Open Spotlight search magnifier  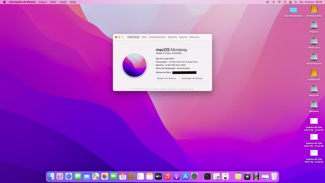tap(285, 2)
